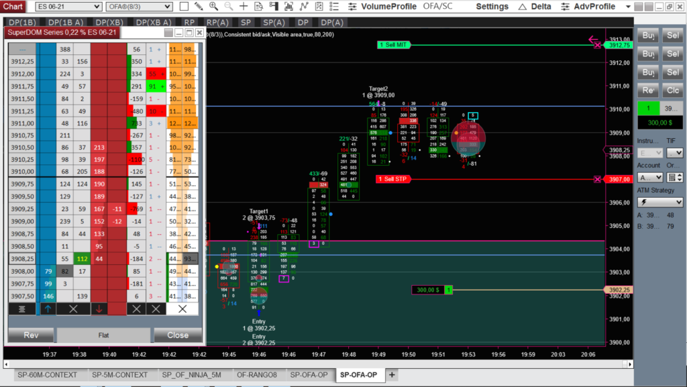This screenshot has height=387, width=687.
Task: Click the zoom in magnifier
Action: pos(213,7)
